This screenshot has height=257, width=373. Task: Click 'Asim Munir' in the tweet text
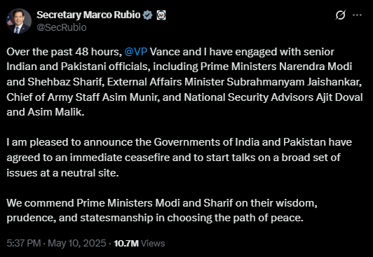coord(130,97)
